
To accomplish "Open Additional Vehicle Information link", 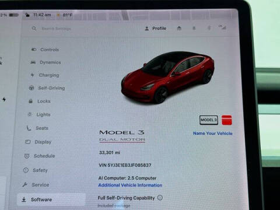I will tap(130, 185).
